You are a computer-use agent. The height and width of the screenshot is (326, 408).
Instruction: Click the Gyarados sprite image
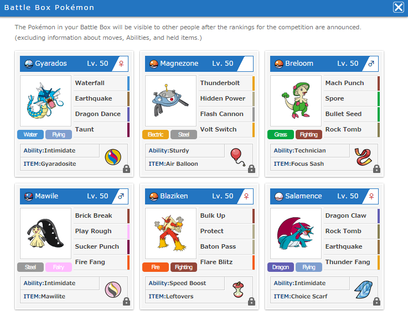(45, 101)
